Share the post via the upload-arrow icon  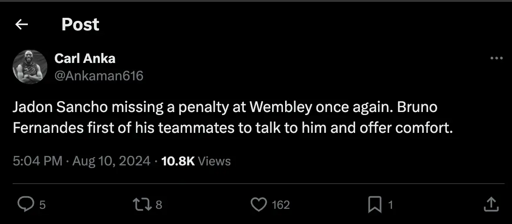pyautogui.click(x=490, y=204)
